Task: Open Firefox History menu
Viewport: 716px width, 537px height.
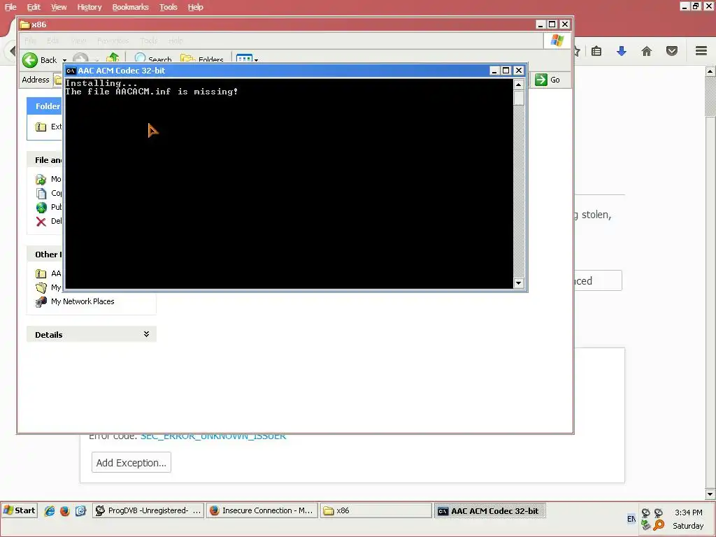Action: pyautogui.click(x=89, y=7)
